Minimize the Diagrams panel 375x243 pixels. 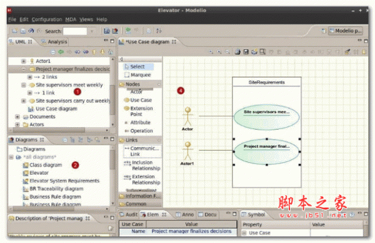coord(106,138)
